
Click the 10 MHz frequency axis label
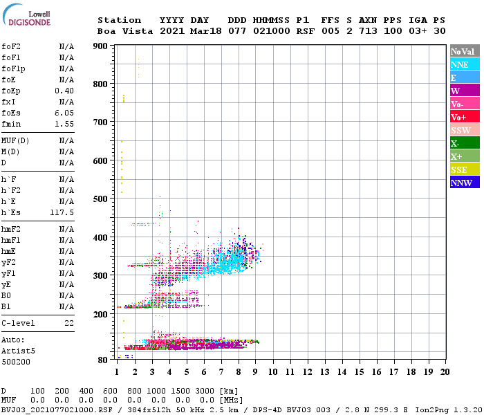(x=273, y=372)
